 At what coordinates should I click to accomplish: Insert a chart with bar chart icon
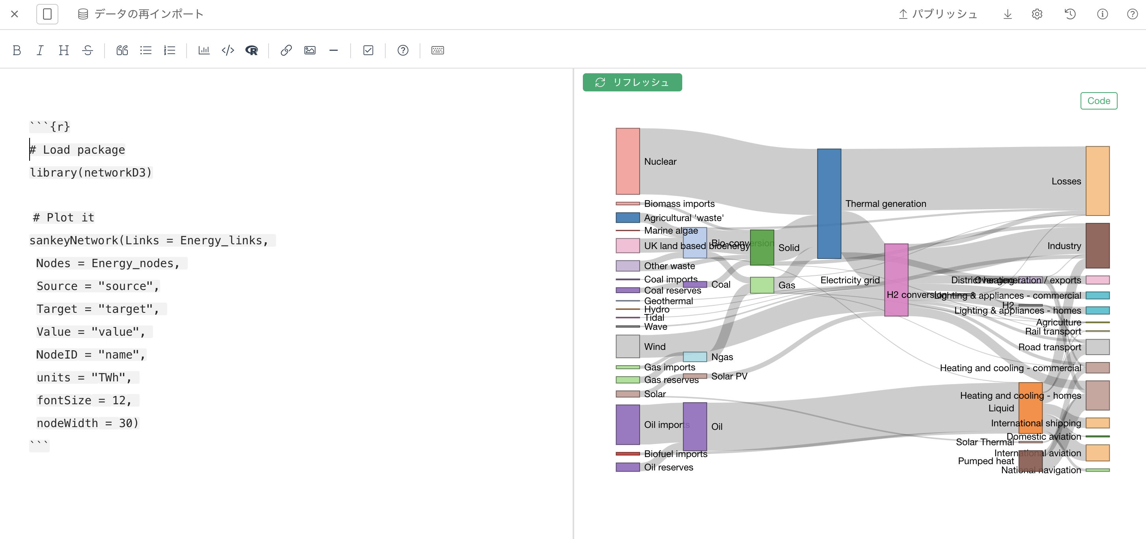pyautogui.click(x=204, y=50)
